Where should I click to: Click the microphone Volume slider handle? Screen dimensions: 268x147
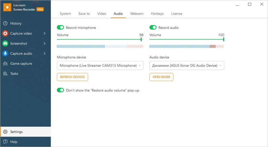[141, 39]
